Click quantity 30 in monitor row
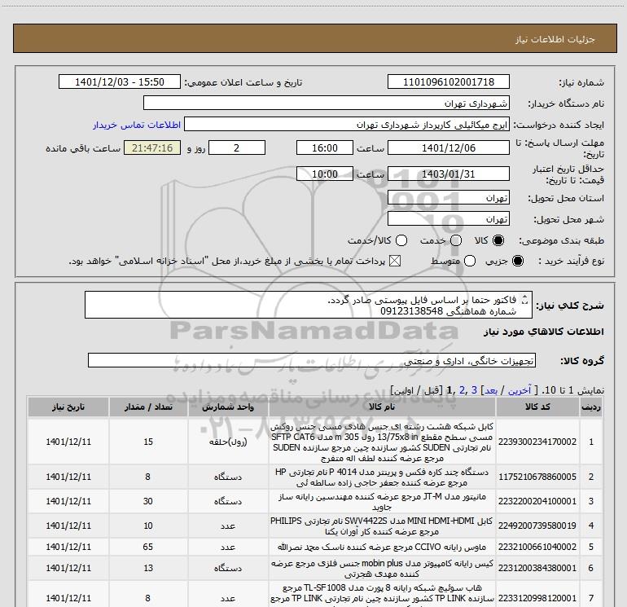 click(148, 501)
